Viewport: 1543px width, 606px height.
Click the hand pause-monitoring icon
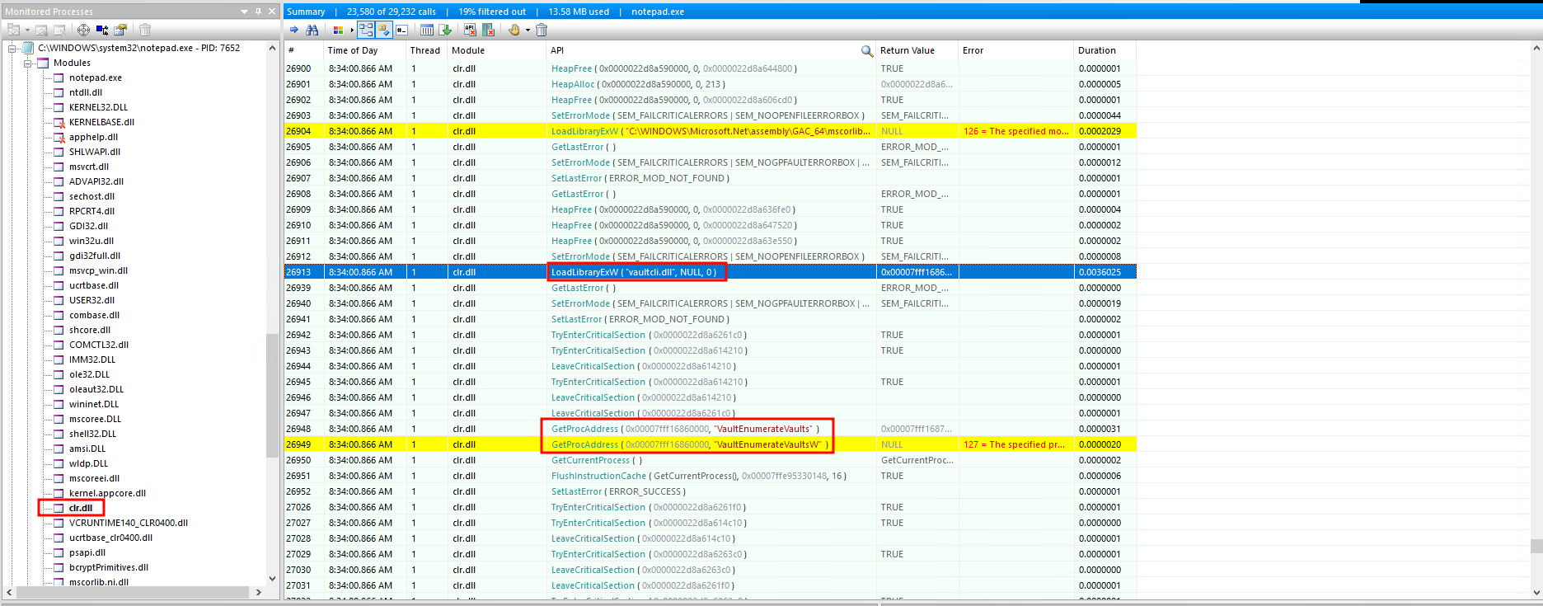pos(514,30)
